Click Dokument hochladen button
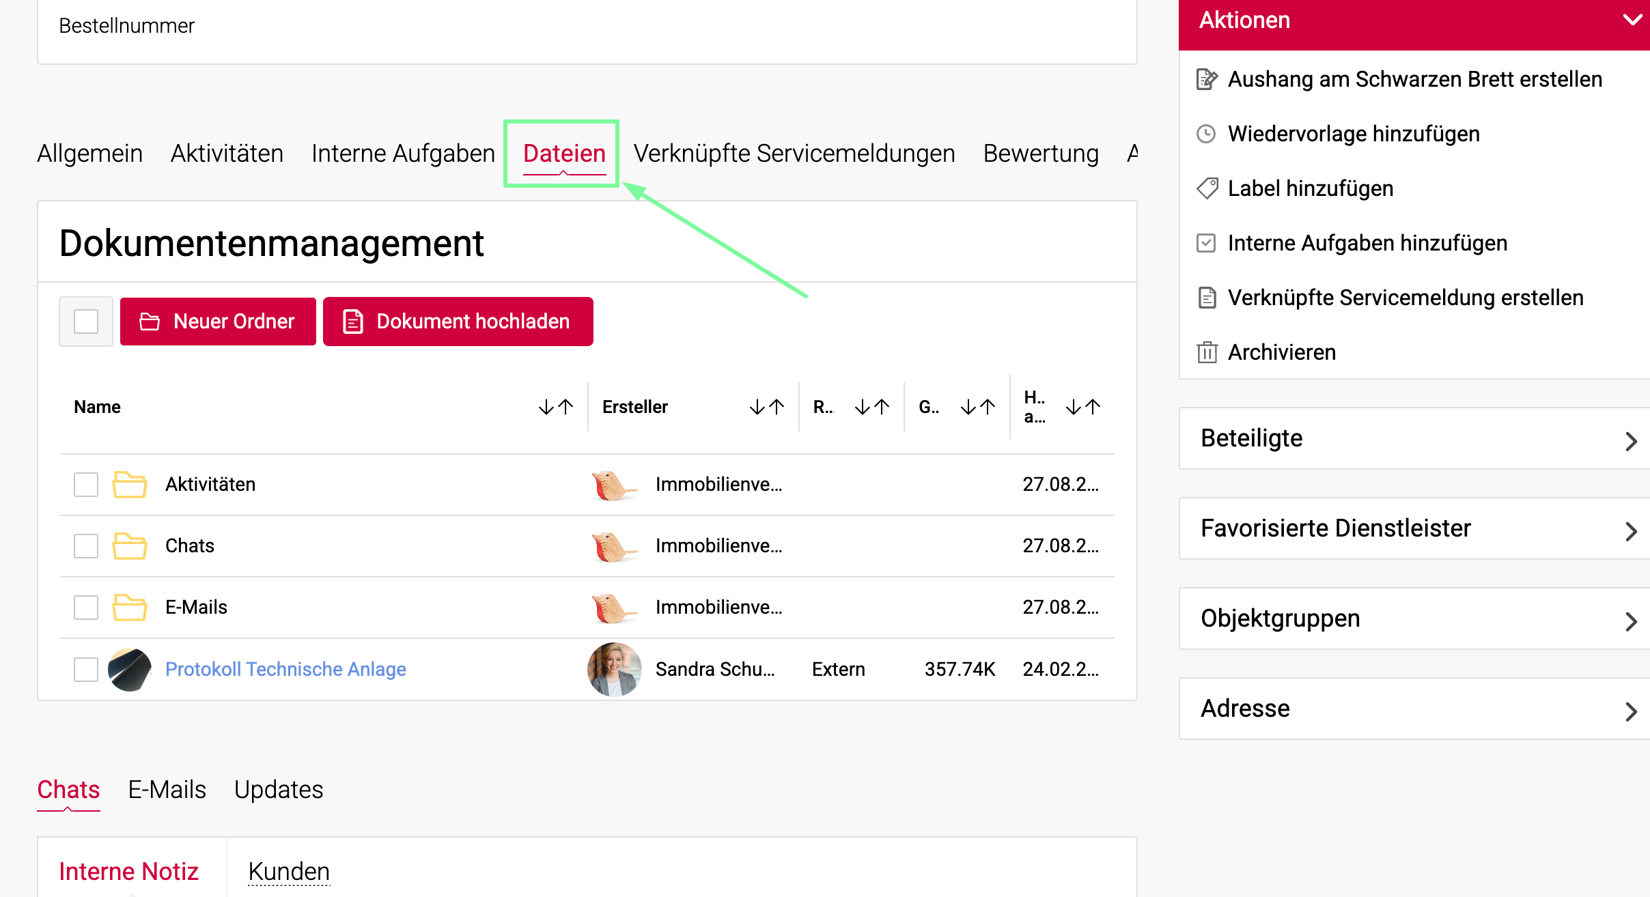Screen dimensions: 1650x897 tap(458, 322)
